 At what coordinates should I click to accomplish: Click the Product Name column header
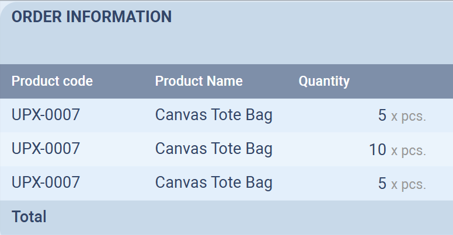tap(198, 81)
